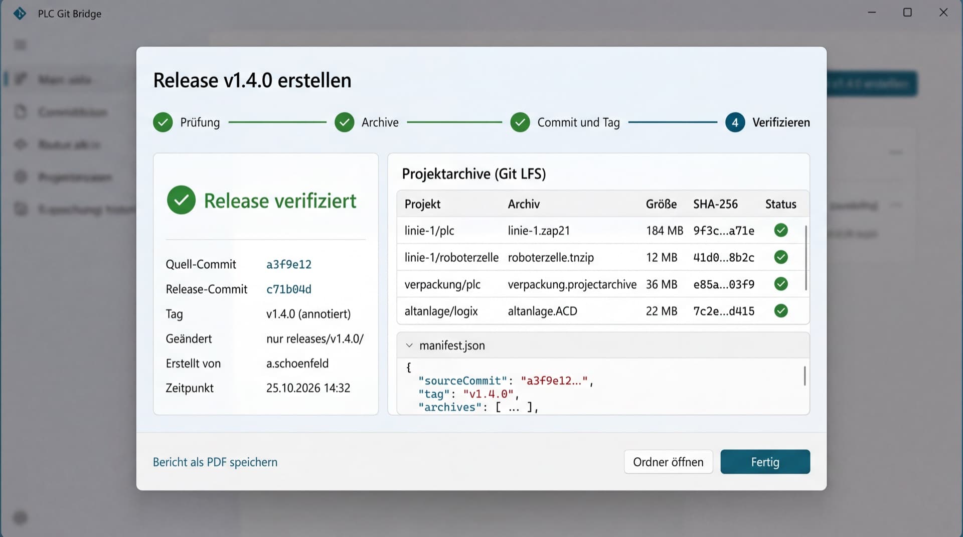963x537 pixels.
Task: Click status checkmark for linie-1/plc row
Action: (x=781, y=230)
